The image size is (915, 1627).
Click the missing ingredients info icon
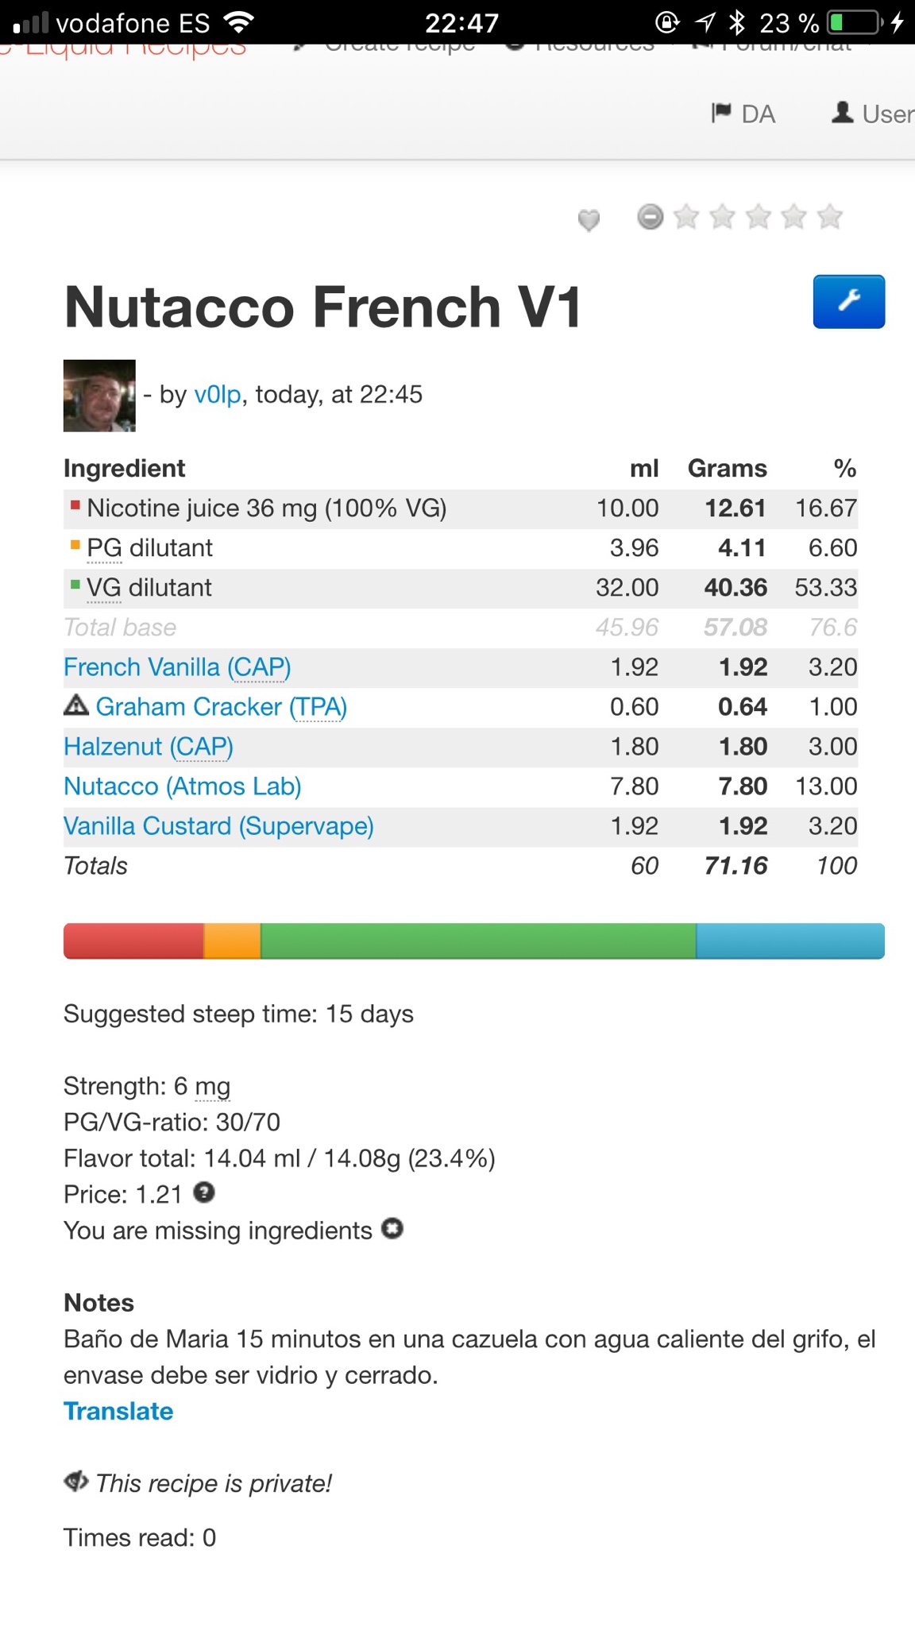coord(391,1230)
